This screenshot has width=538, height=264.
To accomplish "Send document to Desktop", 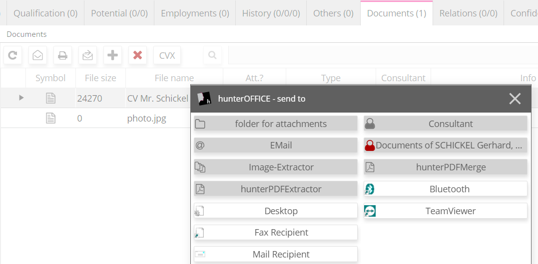I will [x=276, y=211].
